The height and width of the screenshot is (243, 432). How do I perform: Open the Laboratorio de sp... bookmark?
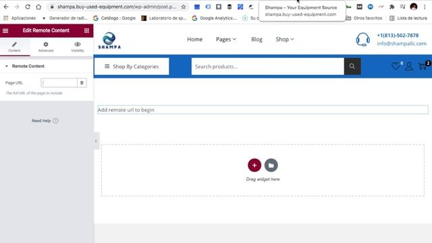(x=163, y=18)
